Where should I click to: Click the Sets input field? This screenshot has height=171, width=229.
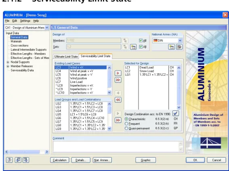(94, 47)
